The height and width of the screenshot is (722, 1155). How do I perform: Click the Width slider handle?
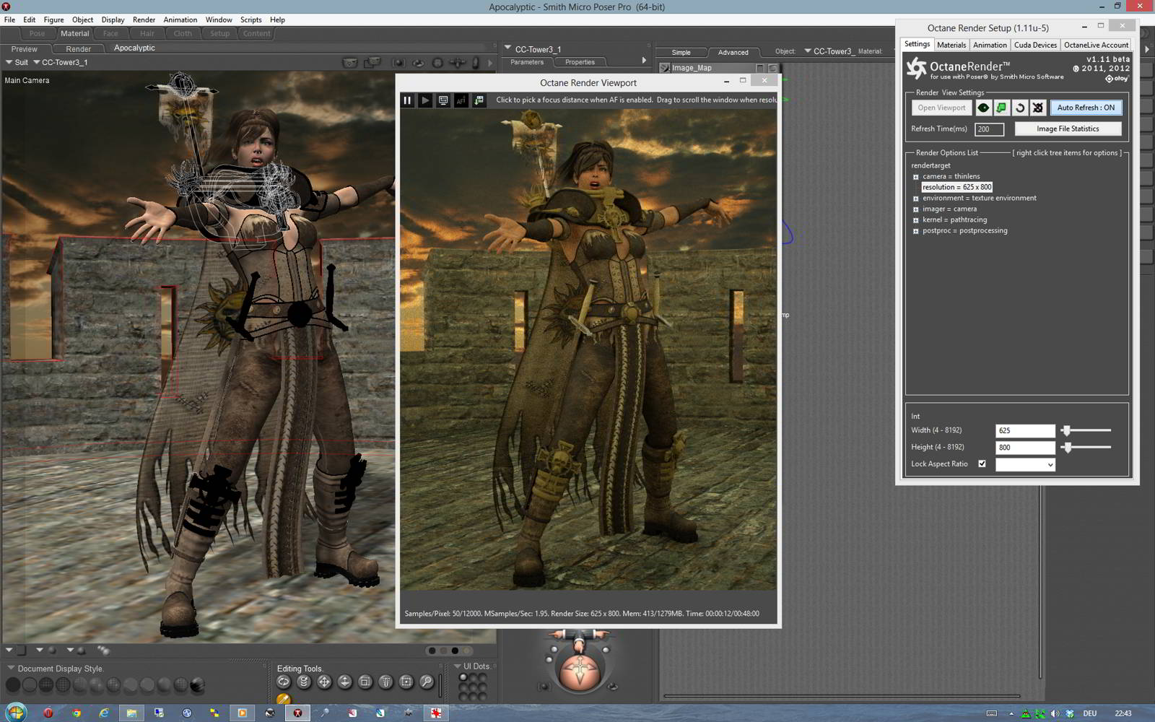click(1066, 430)
